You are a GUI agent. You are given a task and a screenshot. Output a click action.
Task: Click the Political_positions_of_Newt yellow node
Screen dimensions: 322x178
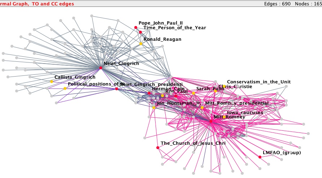tap(65, 88)
